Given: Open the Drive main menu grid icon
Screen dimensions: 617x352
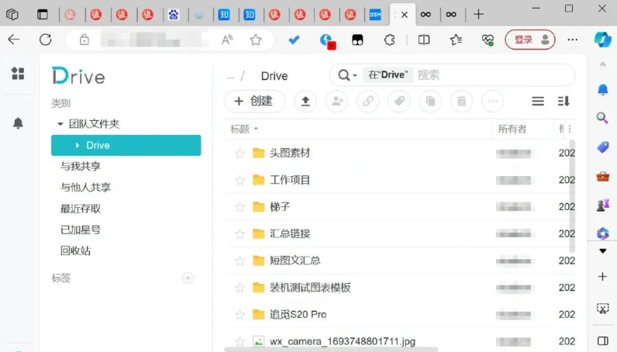Looking at the screenshot, I should tap(18, 73).
